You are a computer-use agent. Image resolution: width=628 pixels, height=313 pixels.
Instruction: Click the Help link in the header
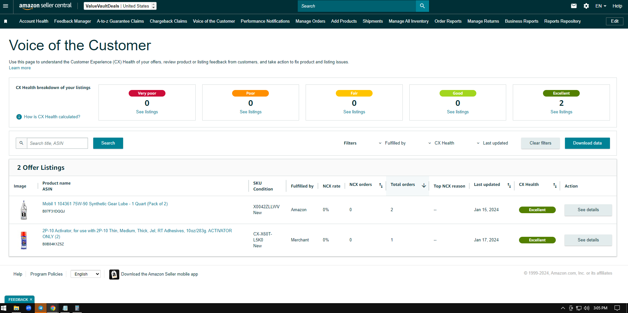coord(617,6)
